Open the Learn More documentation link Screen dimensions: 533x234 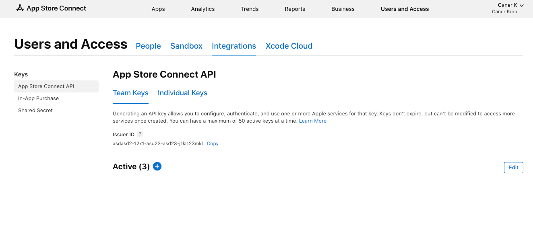[x=312, y=121]
